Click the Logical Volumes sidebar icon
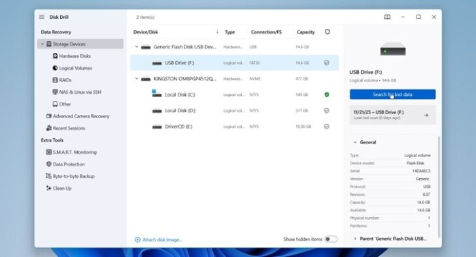Image resolution: width=476 pixels, height=257 pixels. (x=55, y=68)
